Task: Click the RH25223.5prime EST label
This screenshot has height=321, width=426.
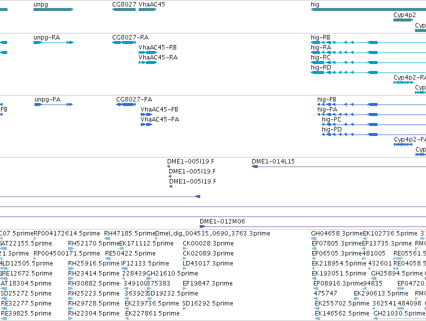Action: click(x=94, y=293)
